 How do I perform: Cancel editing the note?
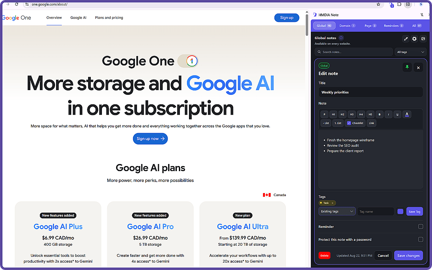383,255
